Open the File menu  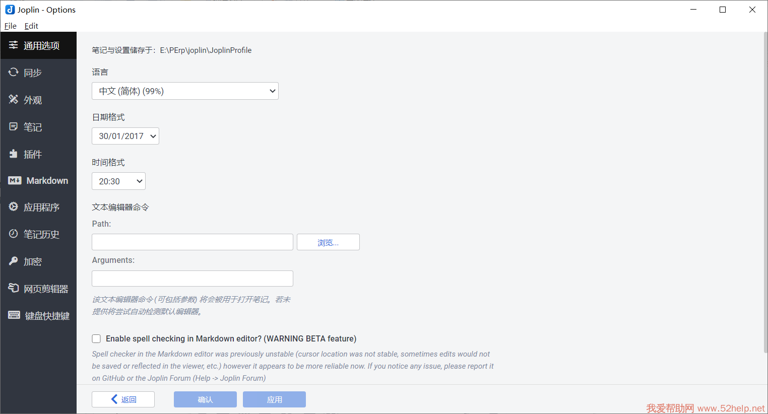pyautogui.click(x=11, y=26)
